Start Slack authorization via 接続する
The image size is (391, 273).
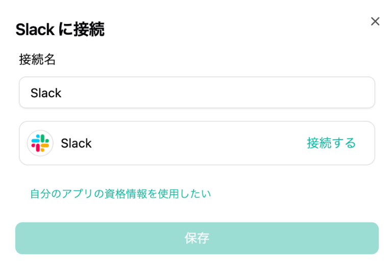click(331, 143)
